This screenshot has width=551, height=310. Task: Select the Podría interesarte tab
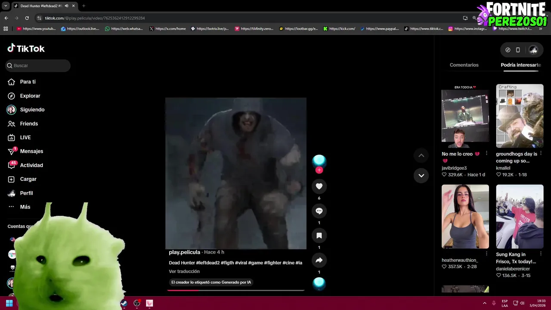(521, 65)
